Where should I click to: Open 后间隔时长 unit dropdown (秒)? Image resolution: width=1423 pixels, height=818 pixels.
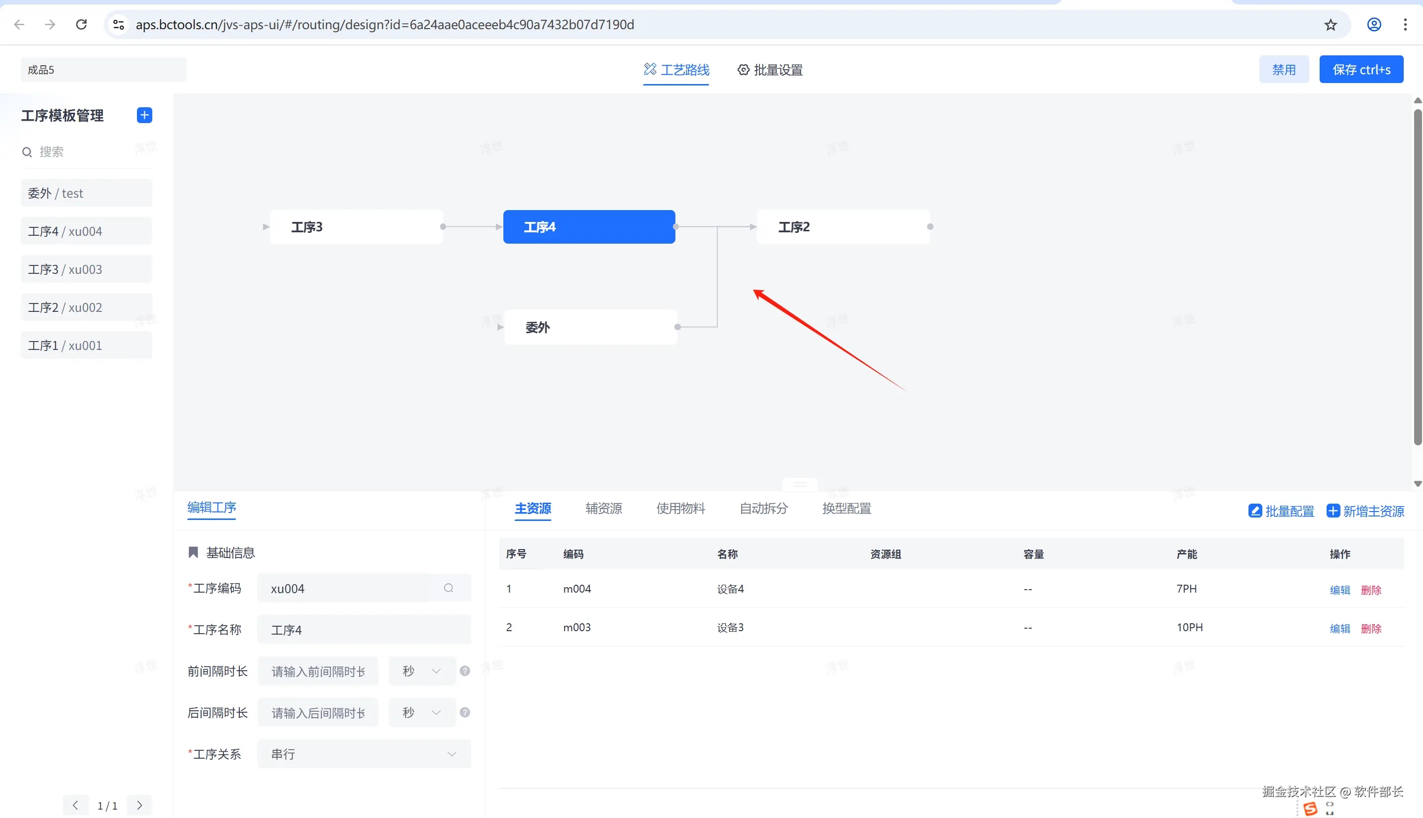click(422, 712)
